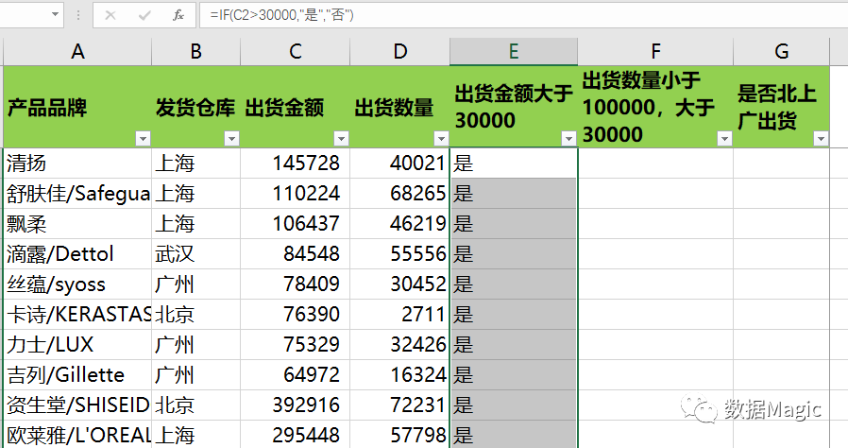Select the cell 资生堂/SHISEIDO
This screenshot has height=448, width=848.
(77, 405)
